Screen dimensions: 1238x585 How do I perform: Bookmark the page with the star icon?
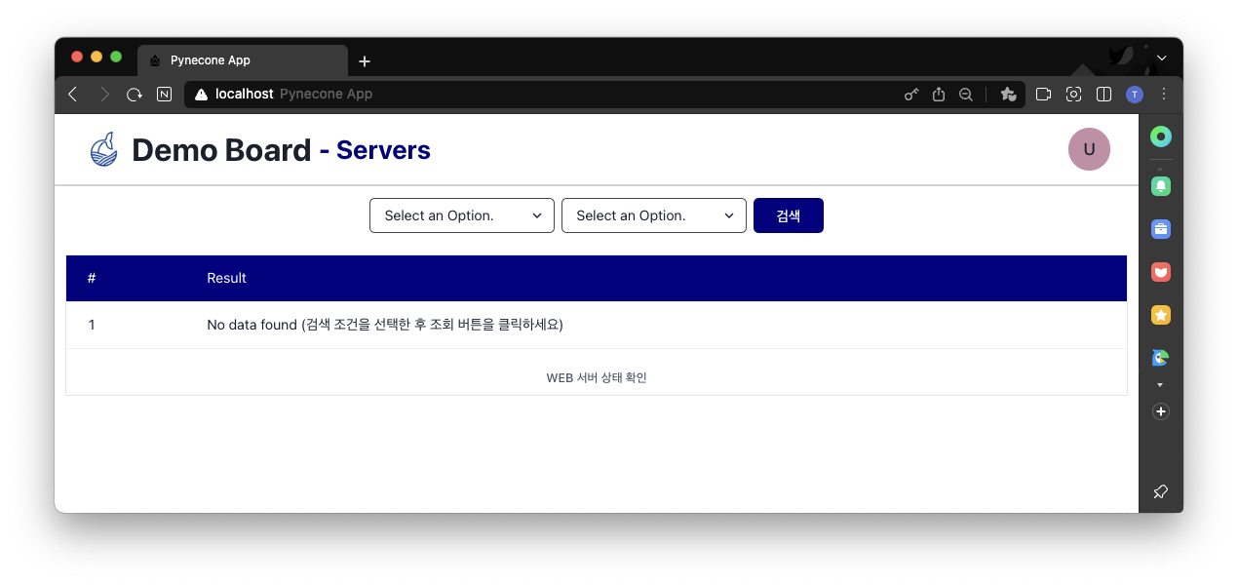coord(1008,95)
